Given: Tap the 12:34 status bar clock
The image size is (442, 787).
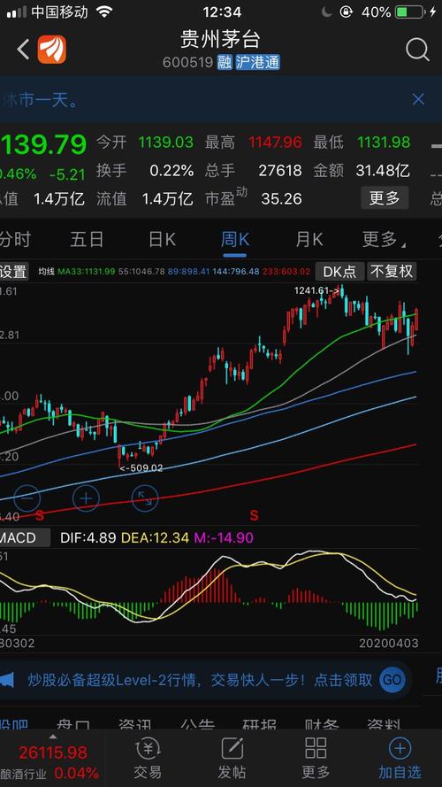Looking at the screenshot, I should [x=222, y=12].
